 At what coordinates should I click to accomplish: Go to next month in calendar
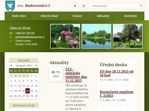(36, 66)
